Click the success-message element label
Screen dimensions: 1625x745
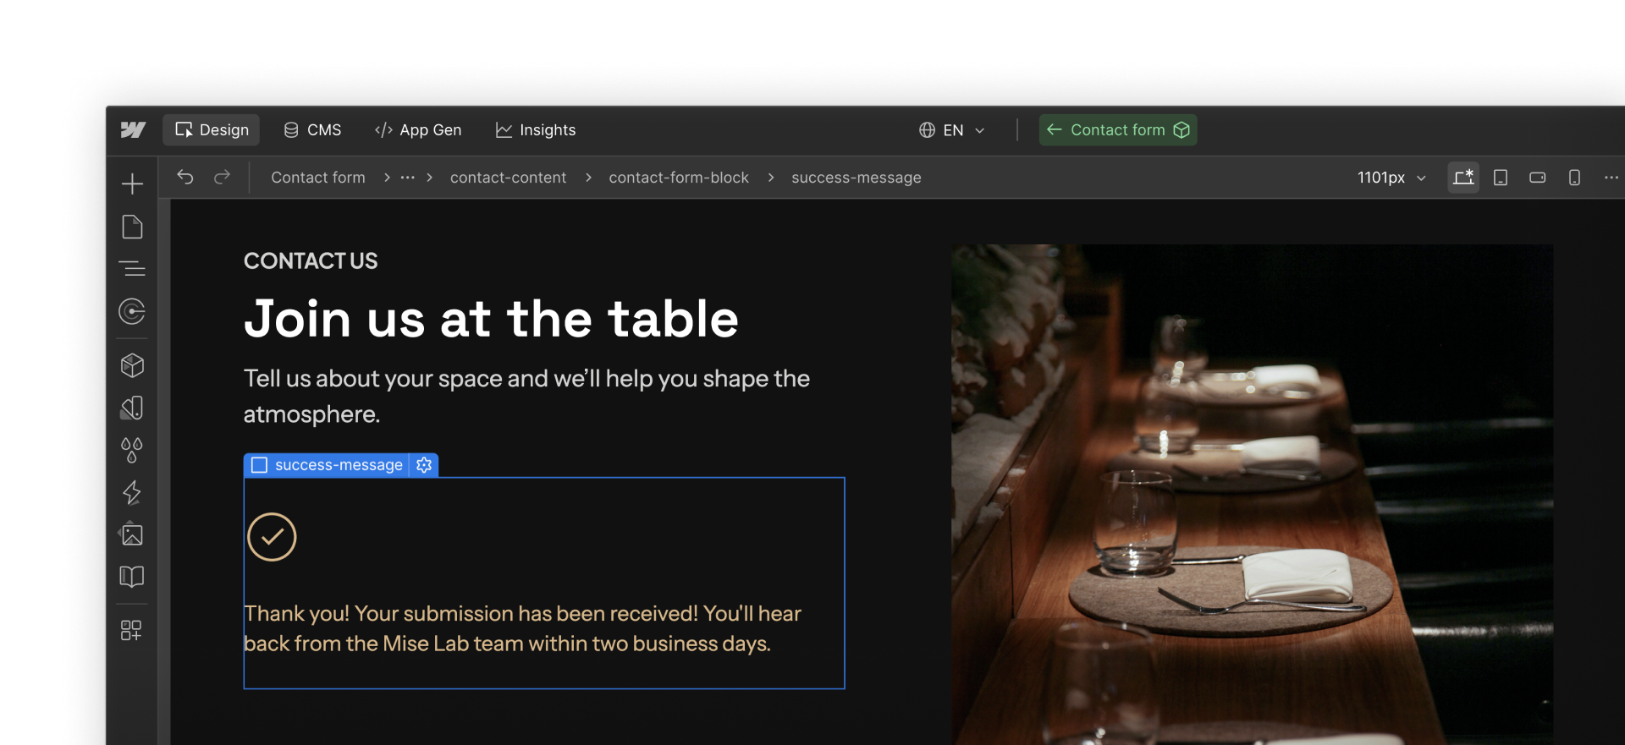point(339,465)
